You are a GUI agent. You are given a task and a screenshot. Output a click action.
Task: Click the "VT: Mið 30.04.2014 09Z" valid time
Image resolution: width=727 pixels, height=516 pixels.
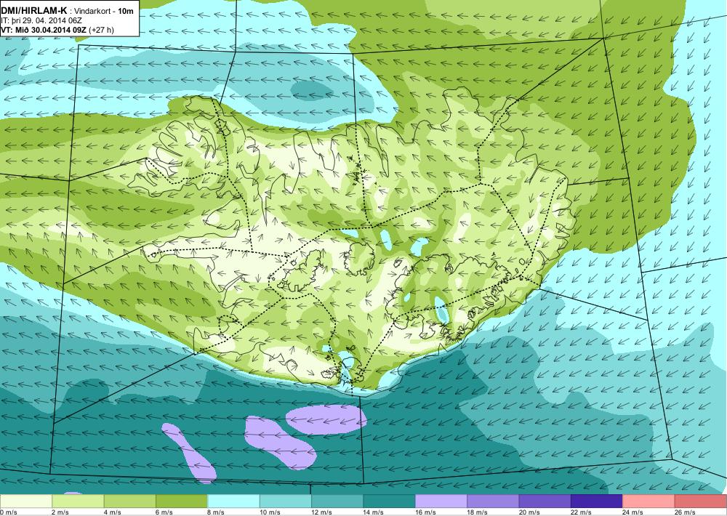click(44, 30)
